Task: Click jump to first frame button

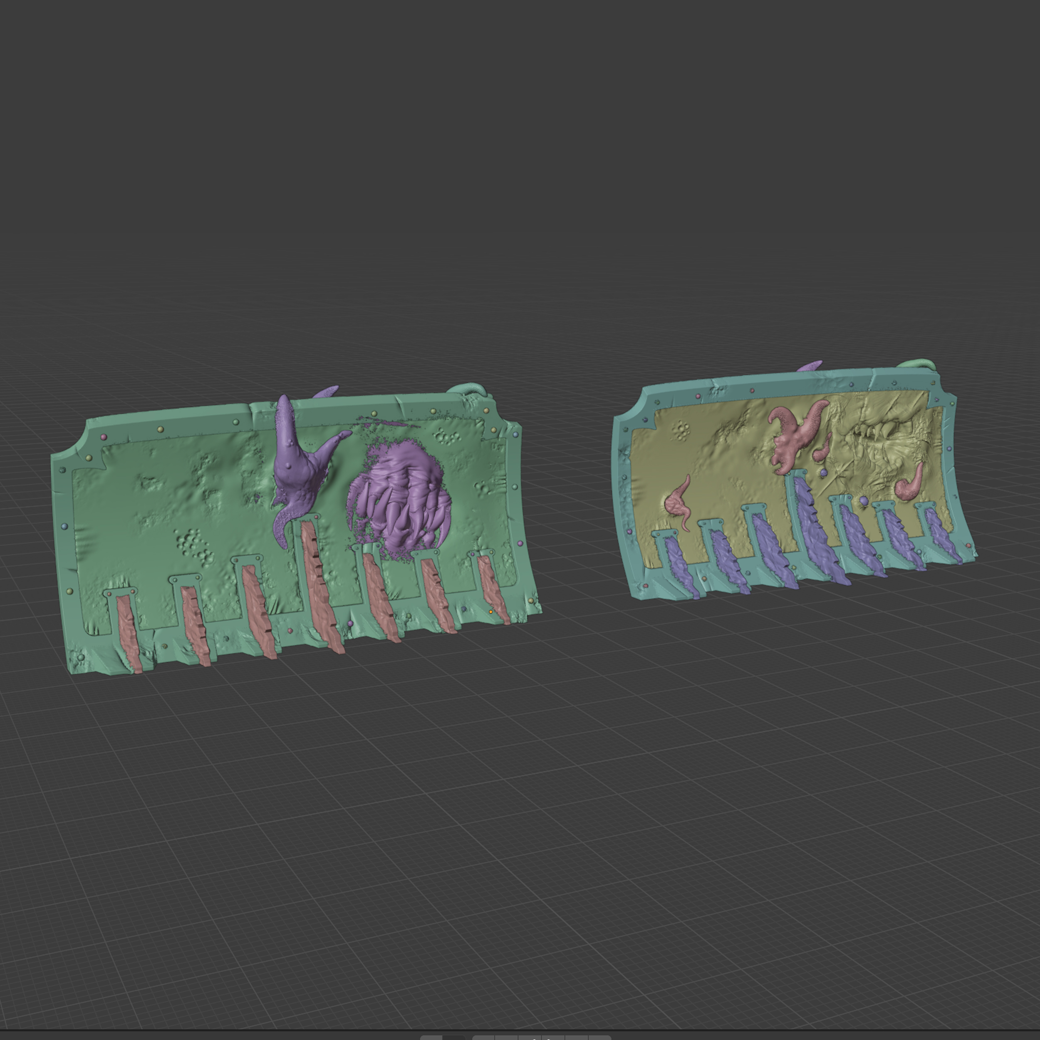Action: point(484,1038)
